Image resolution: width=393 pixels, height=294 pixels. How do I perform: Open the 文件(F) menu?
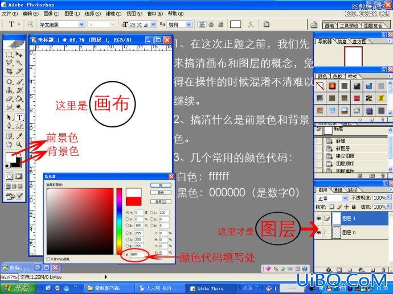[x=10, y=14]
